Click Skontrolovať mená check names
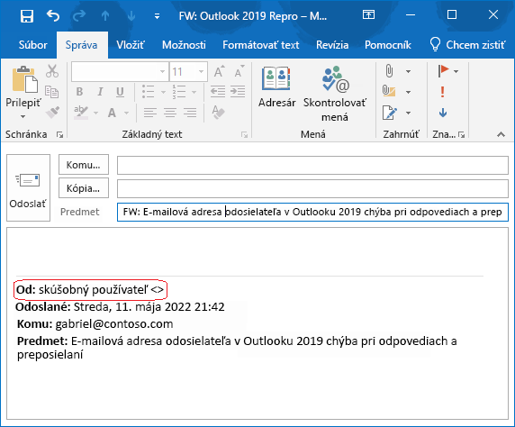515x427 pixels. [x=334, y=94]
